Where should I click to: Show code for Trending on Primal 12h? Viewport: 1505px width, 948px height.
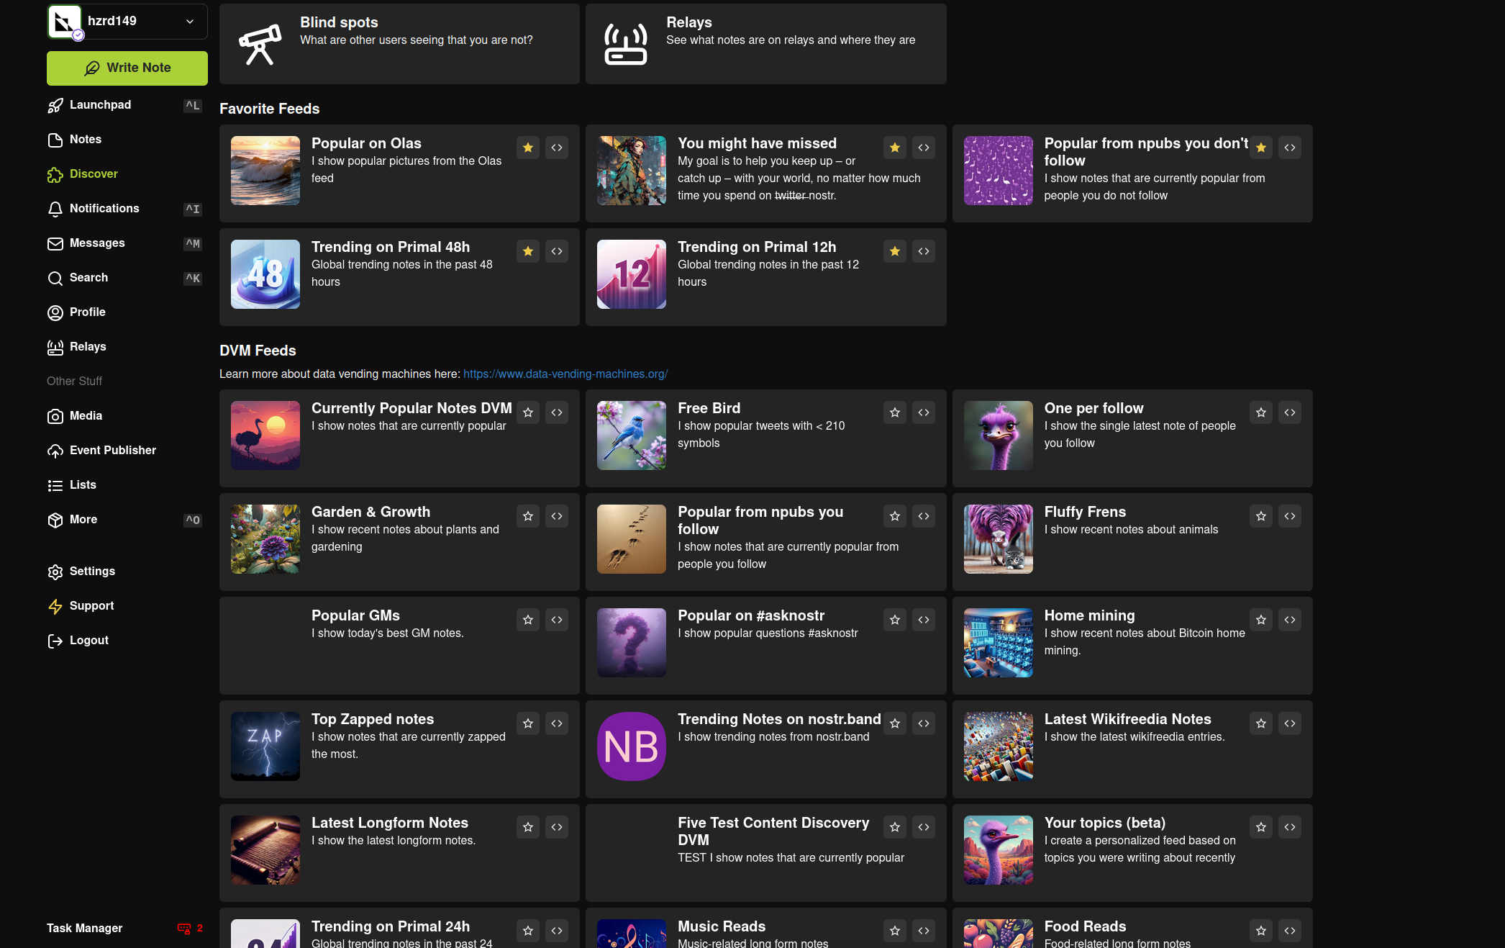tap(924, 251)
